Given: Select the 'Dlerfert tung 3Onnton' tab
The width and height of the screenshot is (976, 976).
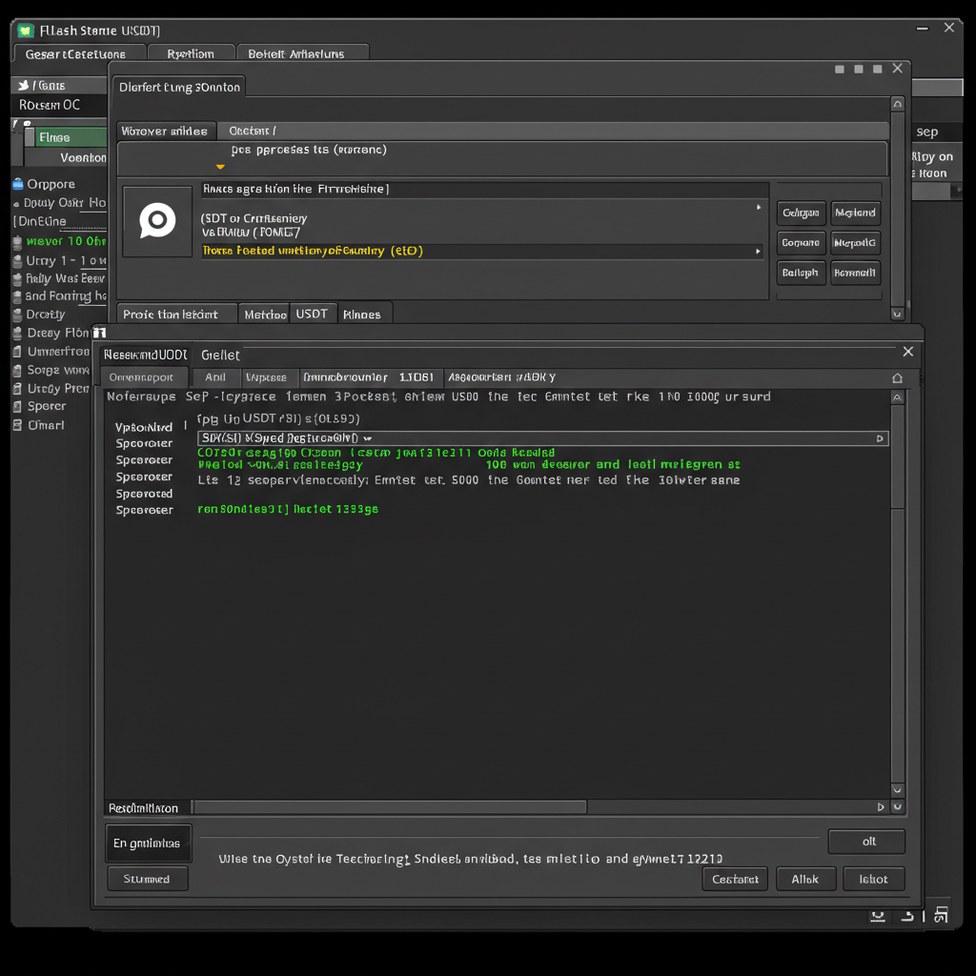Looking at the screenshot, I should coord(179,87).
